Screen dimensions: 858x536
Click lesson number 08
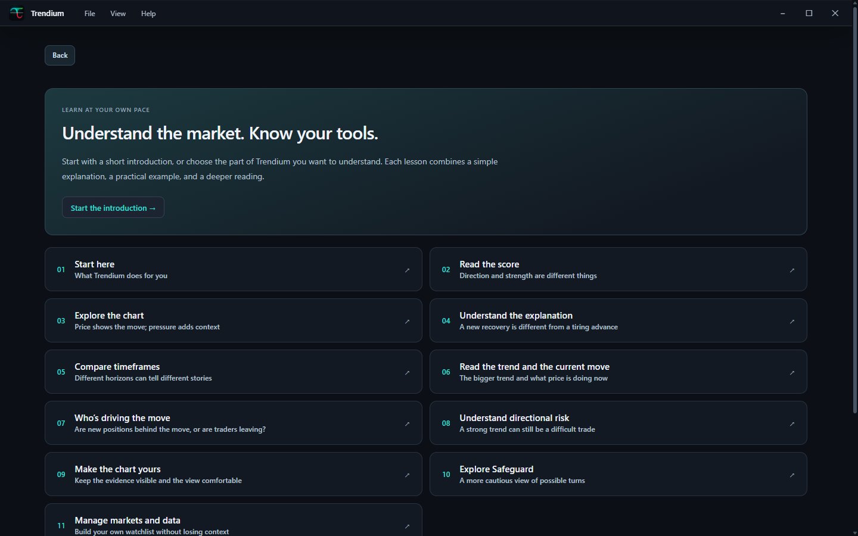point(446,423)
